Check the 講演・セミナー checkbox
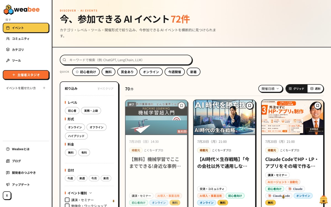331x207 pixels. click(x=67, y=200)
